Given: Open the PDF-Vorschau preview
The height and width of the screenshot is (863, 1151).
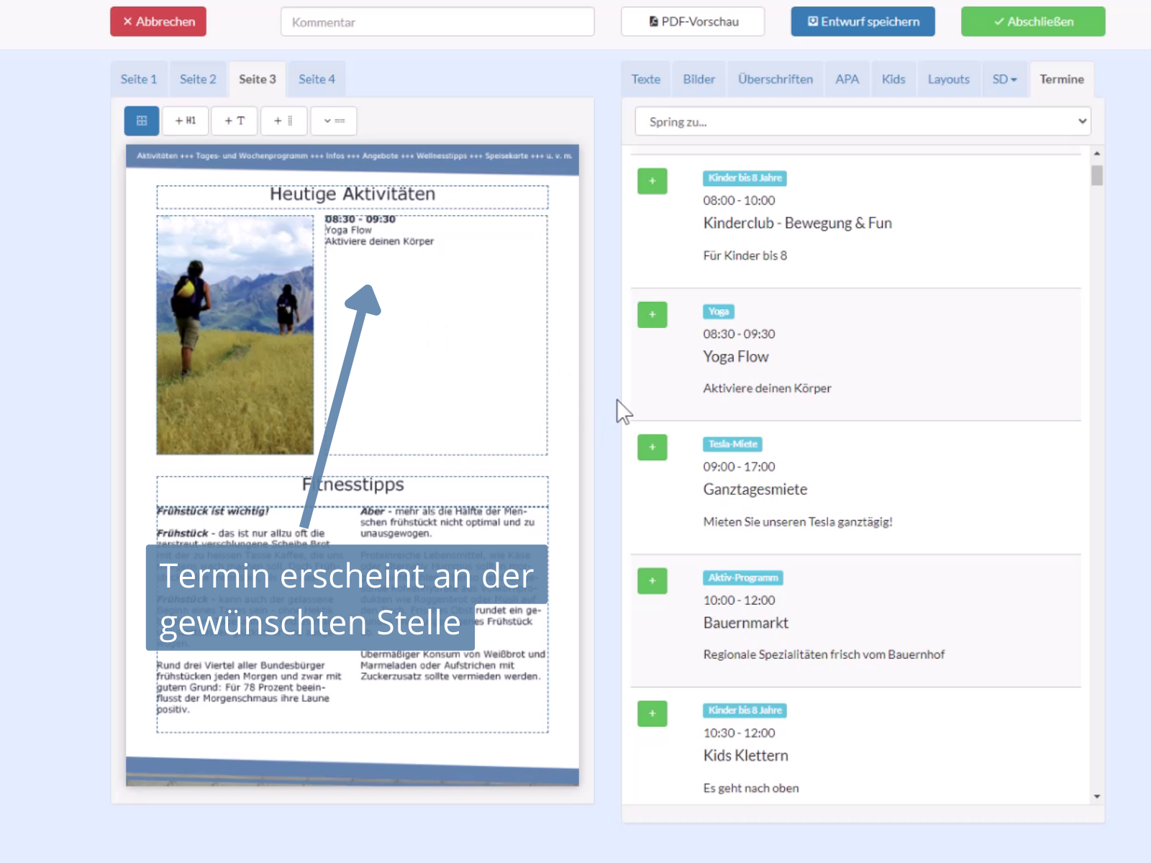Looking at the screenshot, I should click(x=693, y=22).
